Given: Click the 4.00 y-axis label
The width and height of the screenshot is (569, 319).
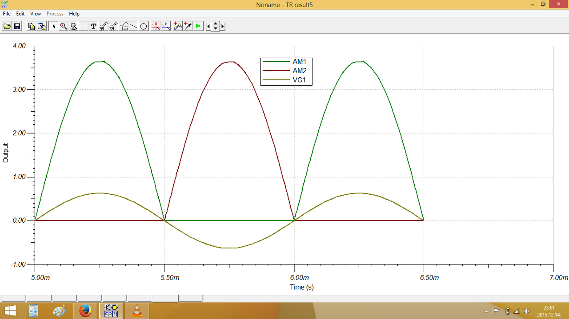Looking at the screenshot, I should (x=20, y=46).
